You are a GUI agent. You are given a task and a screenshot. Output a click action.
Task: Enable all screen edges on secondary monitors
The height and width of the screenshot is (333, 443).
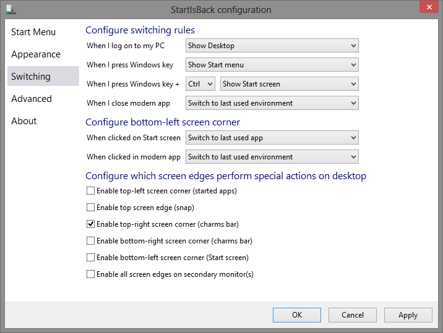[91, 274]
